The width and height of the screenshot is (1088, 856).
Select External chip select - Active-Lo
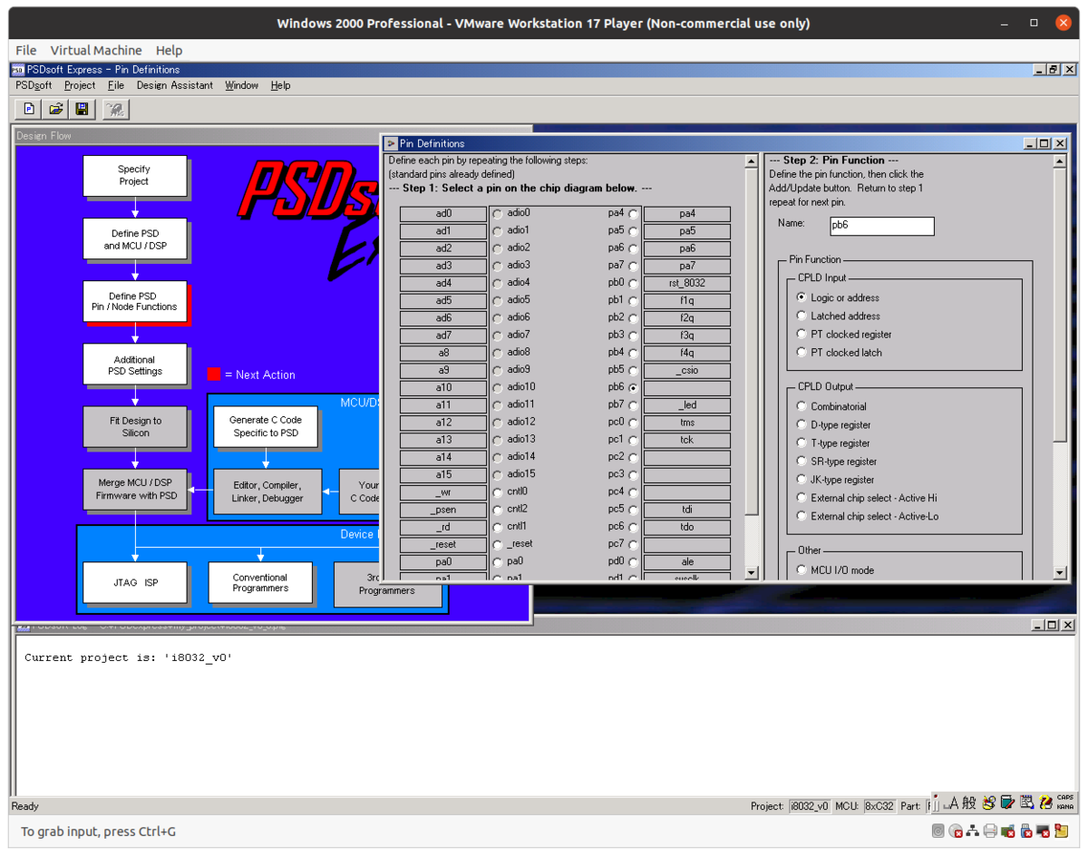[x=801, y=516]
